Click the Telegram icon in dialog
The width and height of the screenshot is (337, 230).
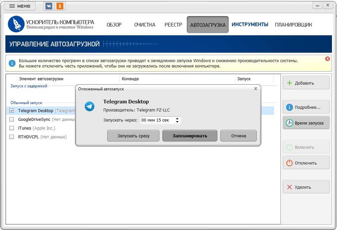click(90, 106)
